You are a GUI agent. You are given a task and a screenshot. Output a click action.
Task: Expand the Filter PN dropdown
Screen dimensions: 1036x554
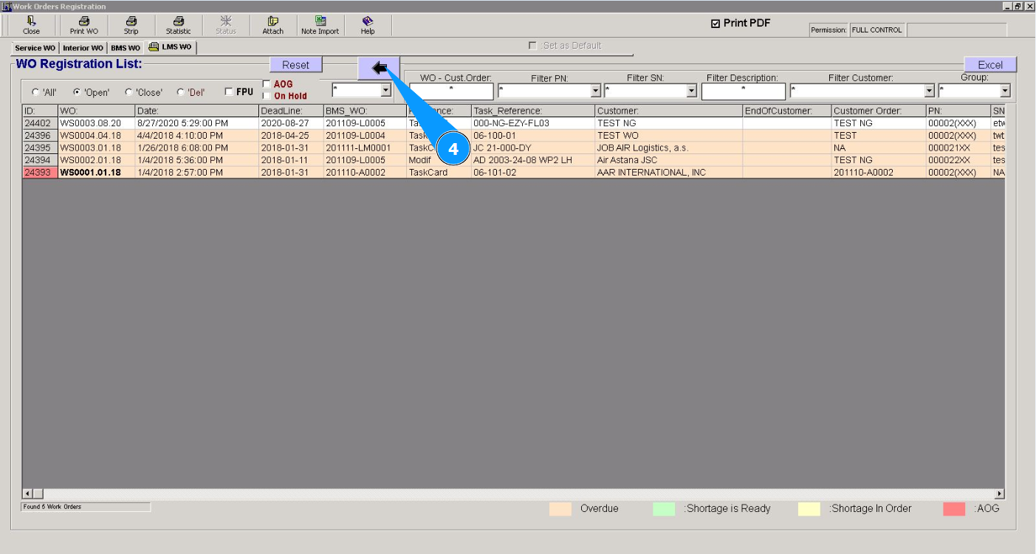coord(596,91)
